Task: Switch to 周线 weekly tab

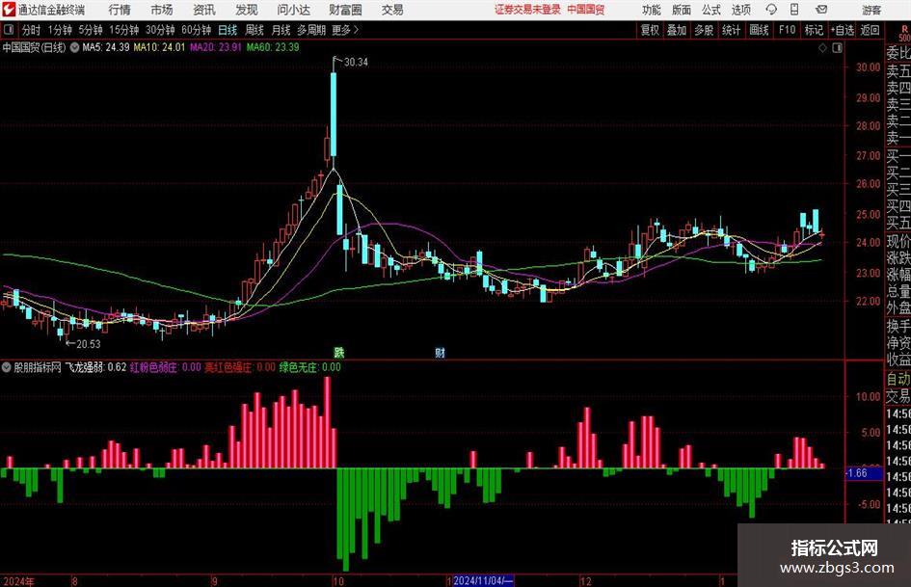Action: tap(254, 30)
